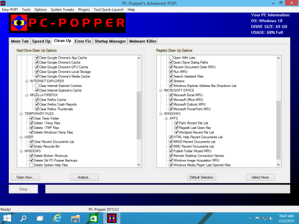Viewport: 299px width, 224px height.
Task: Open File Explorer from taskbar
Action: pos(75,218)
